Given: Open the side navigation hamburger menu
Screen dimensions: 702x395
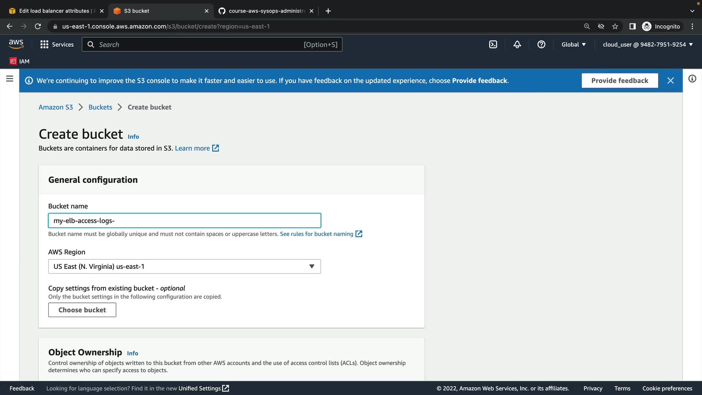Looking at the screenshot, I should pos(10,79).
